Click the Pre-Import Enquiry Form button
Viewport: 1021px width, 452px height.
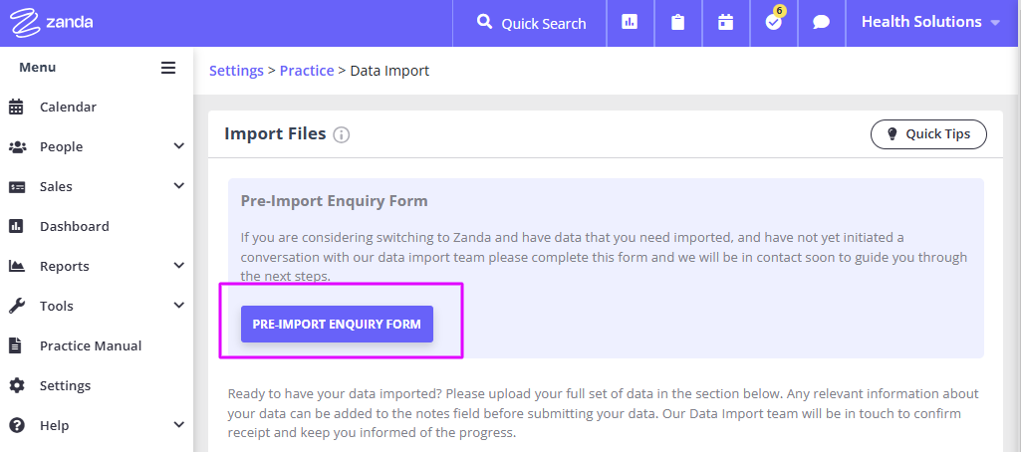(x=337, y=324)
